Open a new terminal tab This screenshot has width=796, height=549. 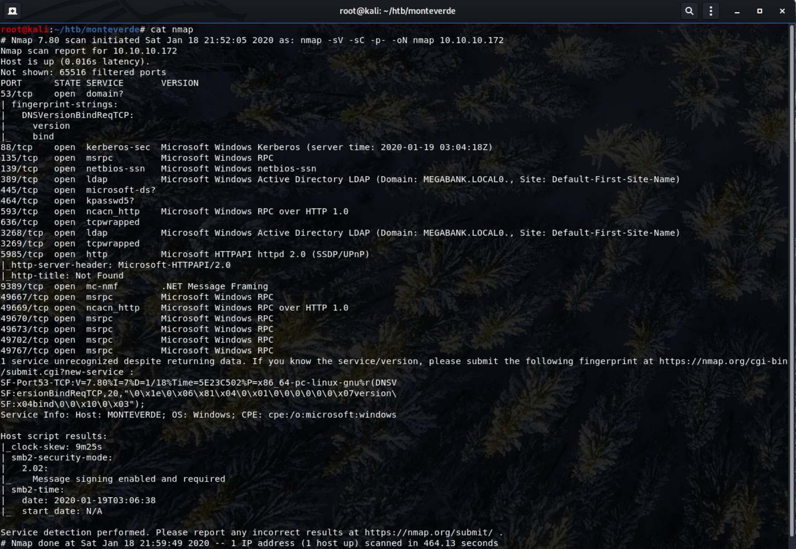pos(12,11)
